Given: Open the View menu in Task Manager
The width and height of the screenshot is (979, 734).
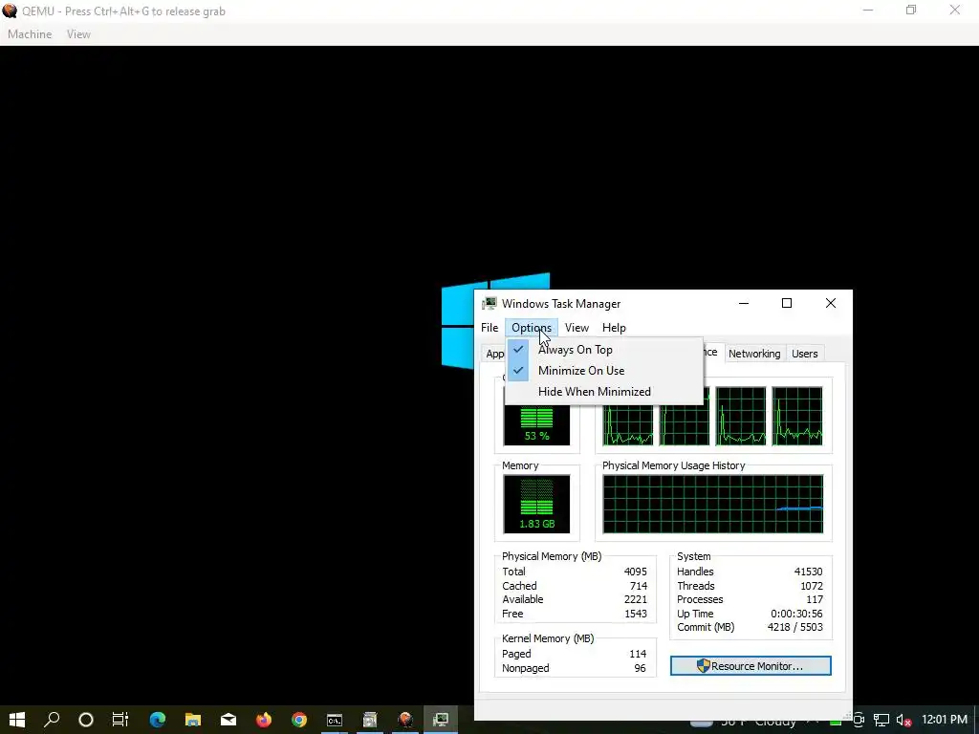Looking at the screenshot, I should click(577, 328).
